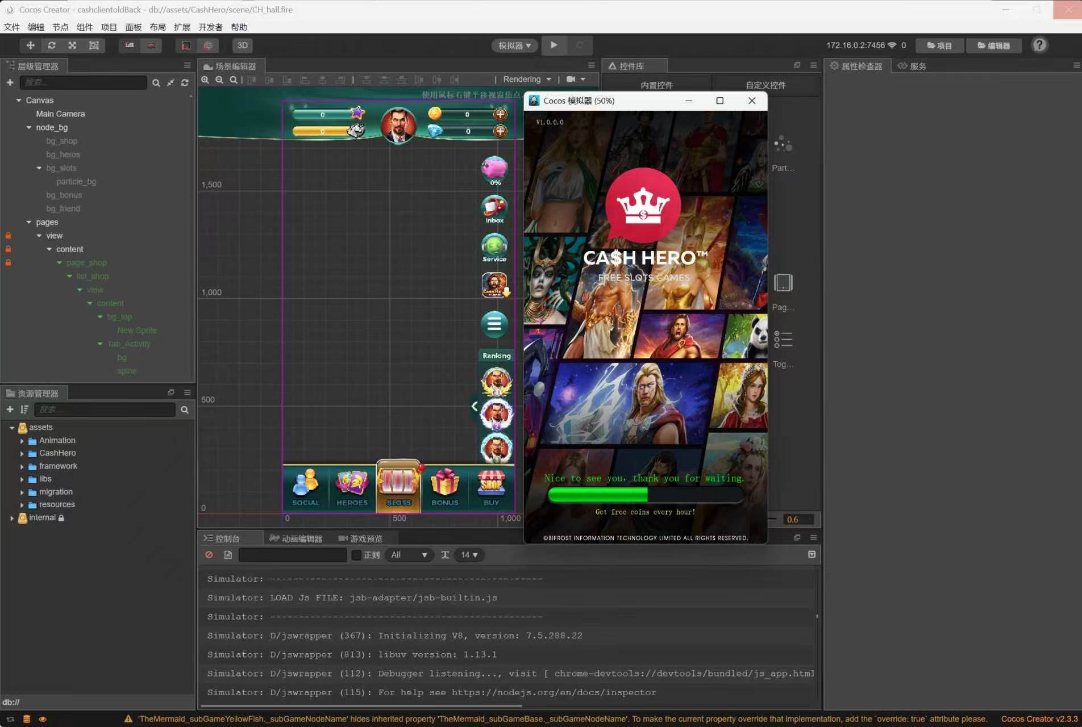The width and height of the screenshot is (1082, 727).
Task: Click the SOCIAL button in the scene
Action: (x=306, y=487)
